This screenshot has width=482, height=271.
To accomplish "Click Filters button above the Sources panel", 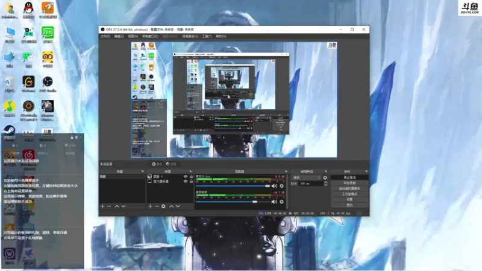I will click(171, 164).
